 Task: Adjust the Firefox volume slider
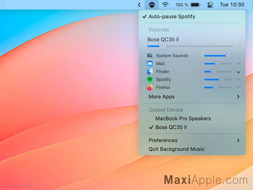tap(218, 87)
